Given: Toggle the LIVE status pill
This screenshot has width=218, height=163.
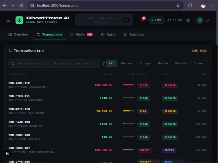Looking at the screenshot, I should (x=156, y=20).
